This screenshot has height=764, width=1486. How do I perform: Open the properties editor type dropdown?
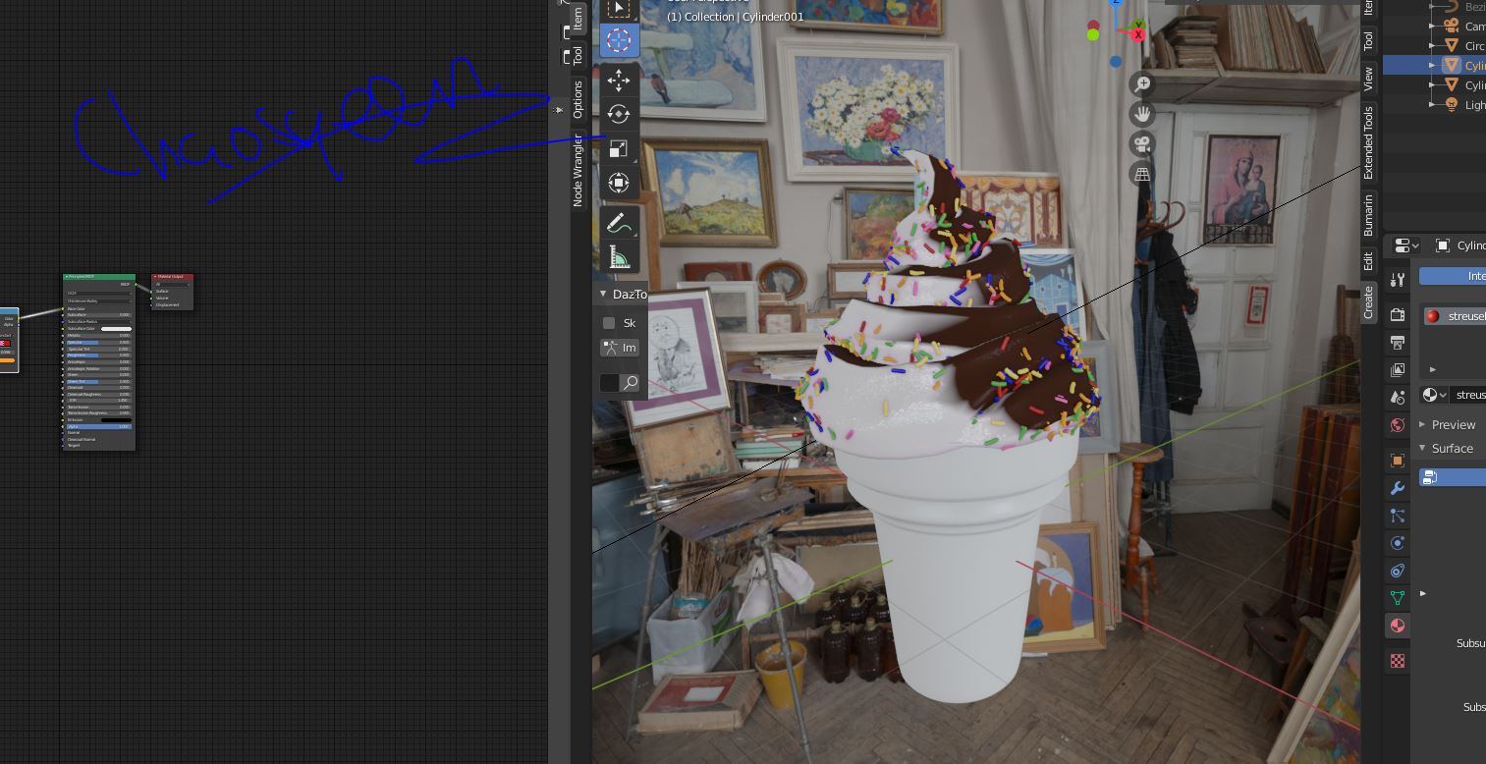click(x=1406, y=246)
